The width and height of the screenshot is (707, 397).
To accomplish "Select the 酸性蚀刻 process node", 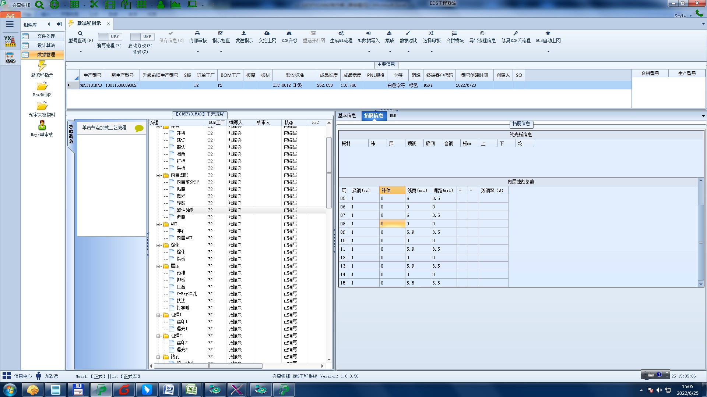I will pos(185,210).
